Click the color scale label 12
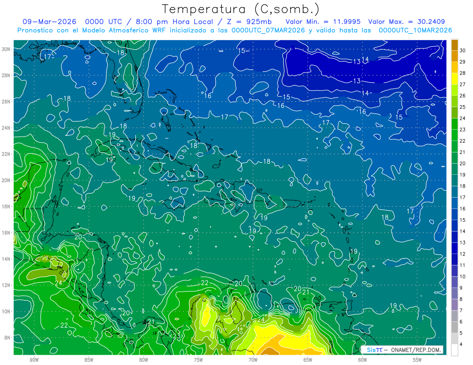The image size is (473, 365). pyautogui.click(x=463, y=254)
